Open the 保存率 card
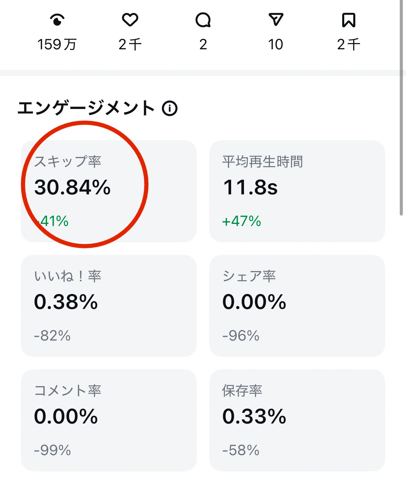Image resolution: width=406 pixels, height=478 pixels. point(297,420)
